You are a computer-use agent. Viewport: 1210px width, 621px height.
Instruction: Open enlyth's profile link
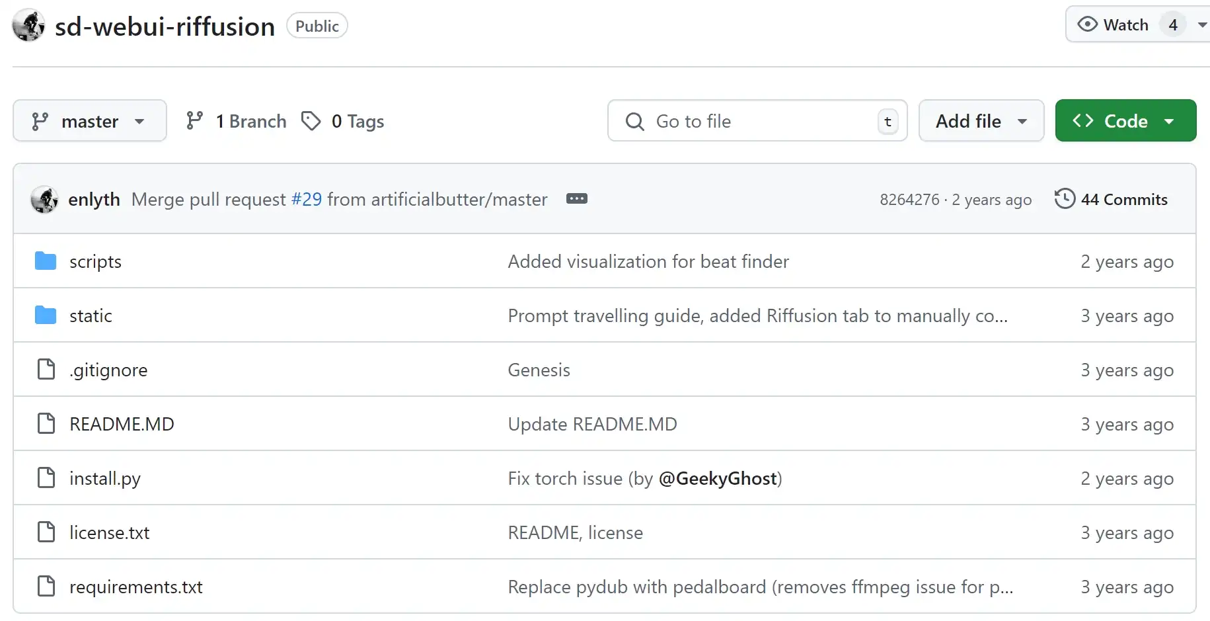pos(94,199)
